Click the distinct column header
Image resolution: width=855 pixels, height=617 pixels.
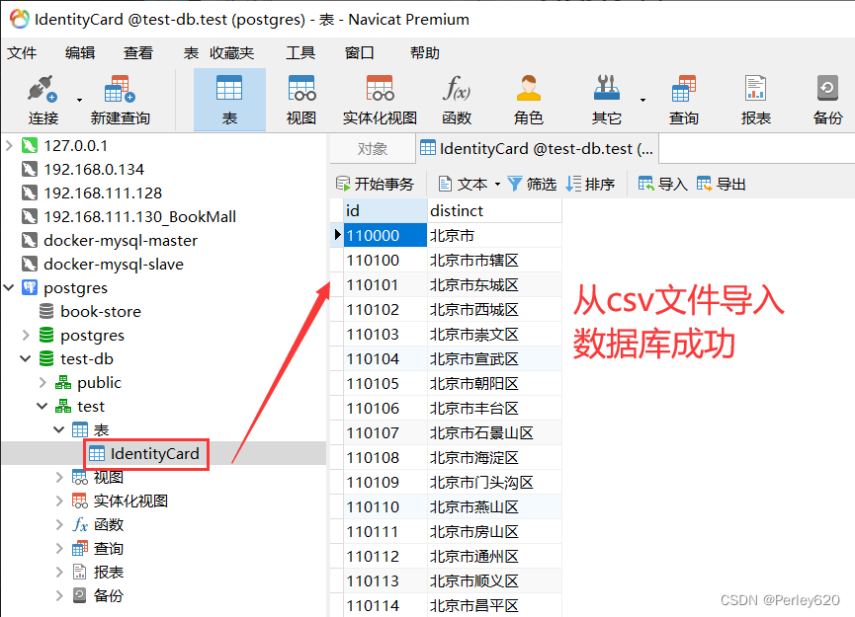coord(494,210)
